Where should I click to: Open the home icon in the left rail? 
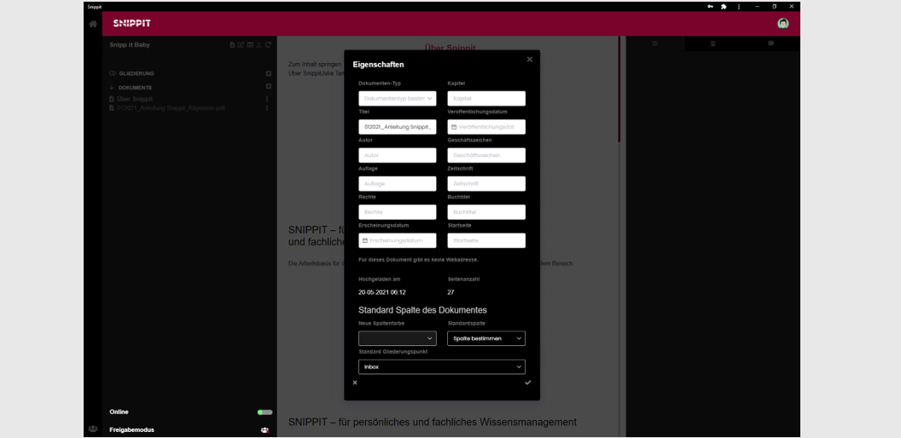92,24
